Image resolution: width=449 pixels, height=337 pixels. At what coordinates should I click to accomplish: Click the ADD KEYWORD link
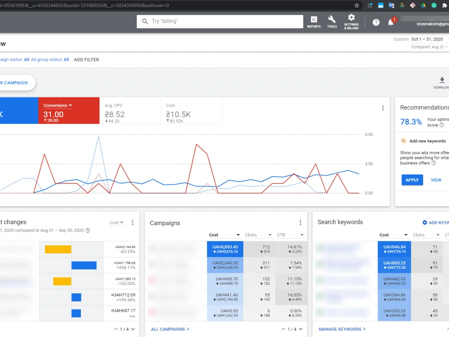point(436,223)
